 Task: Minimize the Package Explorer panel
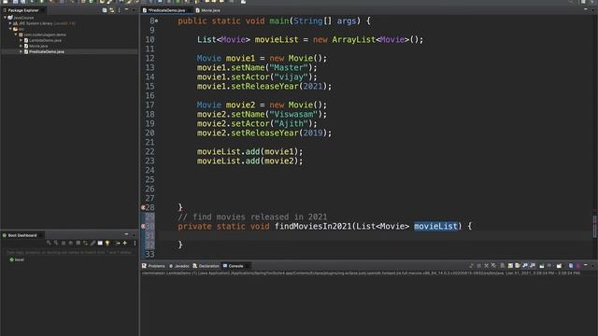click(x=127, y=10)
